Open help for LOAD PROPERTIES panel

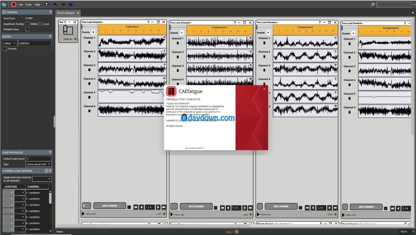point(50,152)
